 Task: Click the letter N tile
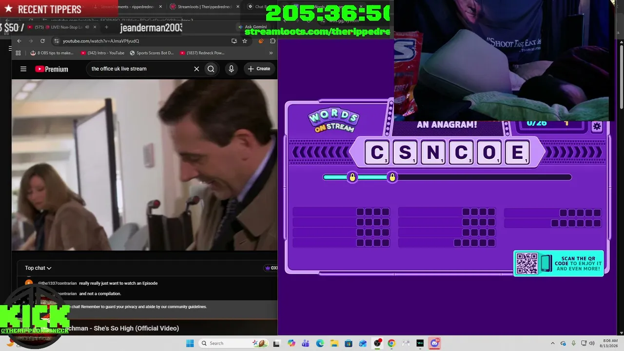pos(433,153)
